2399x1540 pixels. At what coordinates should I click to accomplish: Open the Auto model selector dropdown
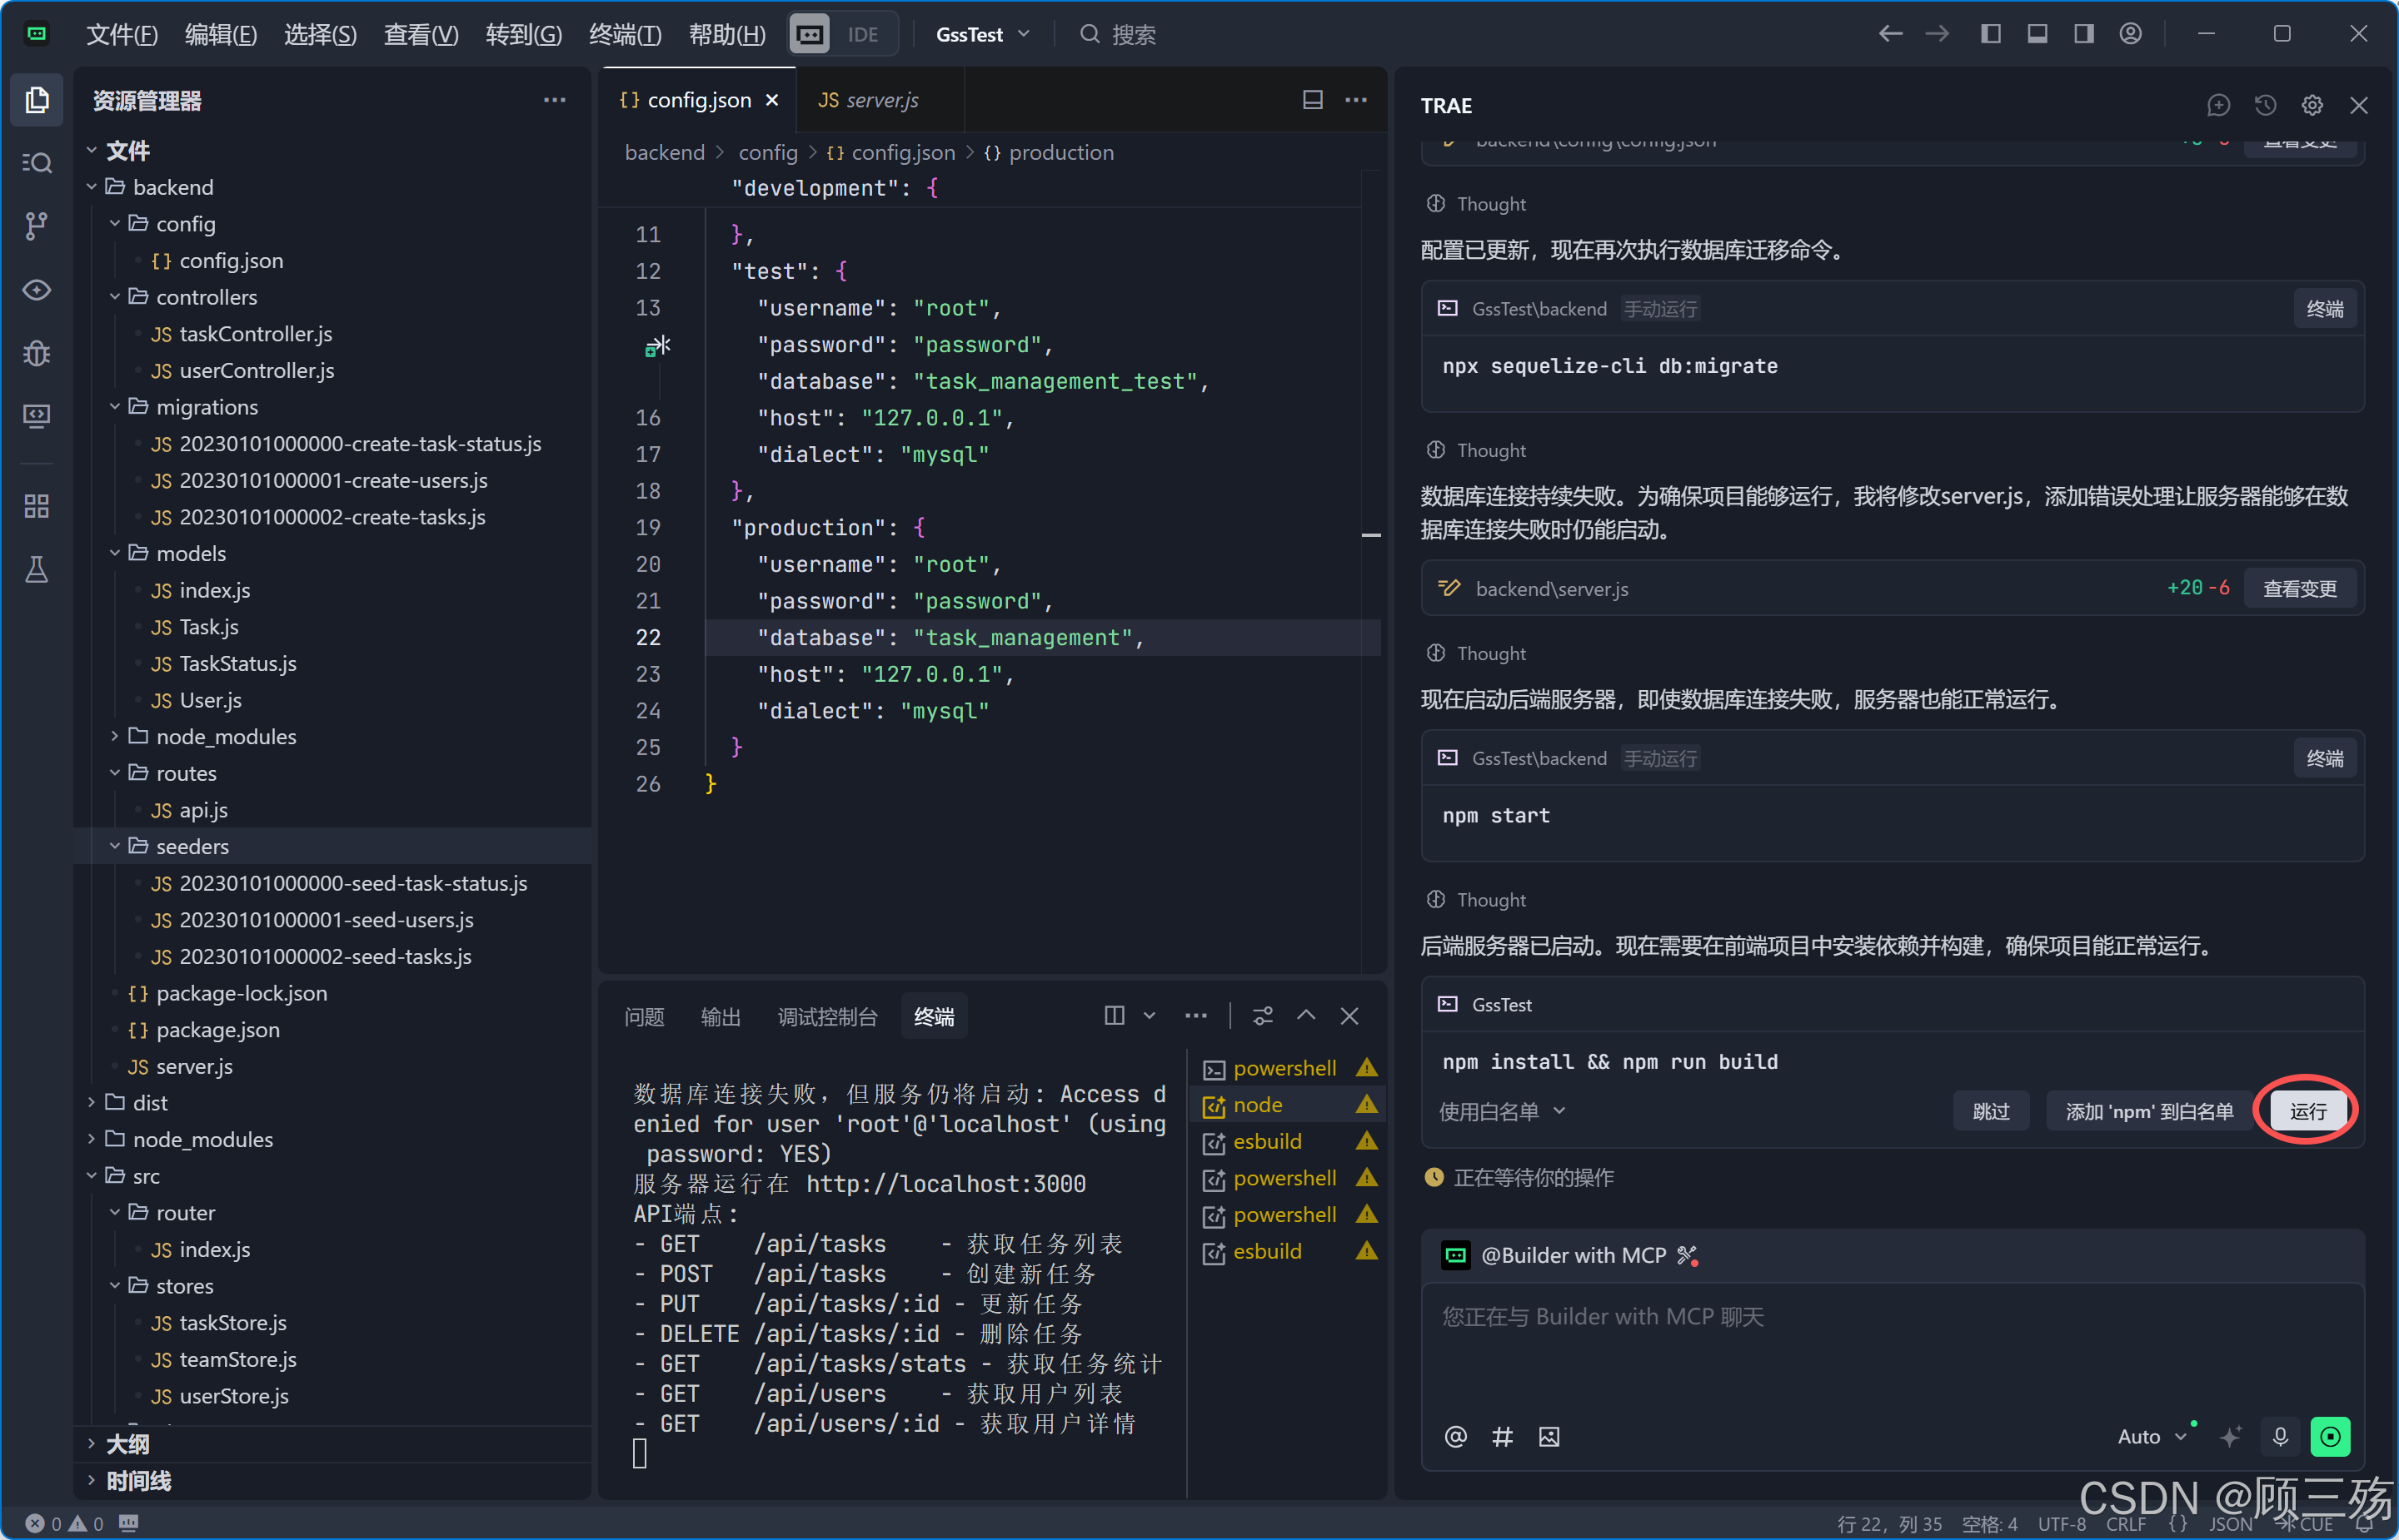[x=2151, y=1437]
